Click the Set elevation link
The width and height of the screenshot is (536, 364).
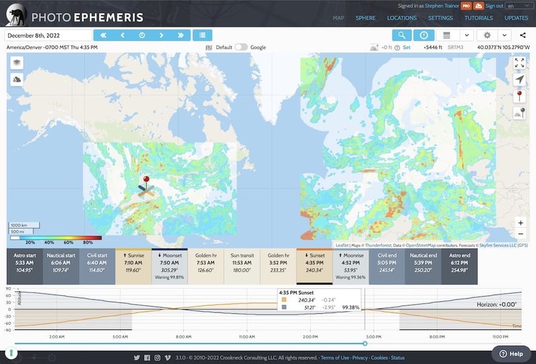(x=407, y=48)
